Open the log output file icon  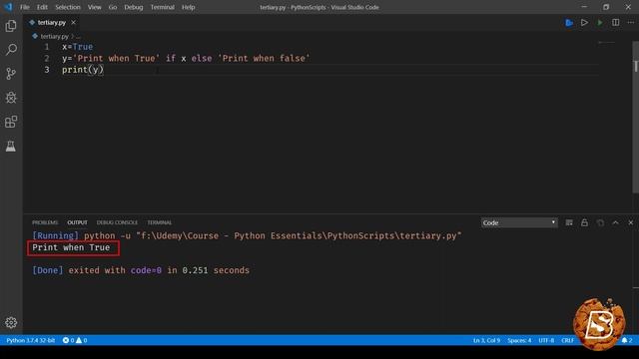(x=600, y=222)
